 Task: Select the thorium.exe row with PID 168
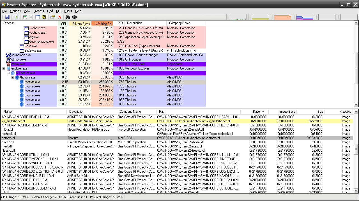(103, 91)
